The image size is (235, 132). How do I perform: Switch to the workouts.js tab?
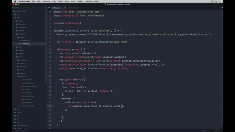click(56, 8)
